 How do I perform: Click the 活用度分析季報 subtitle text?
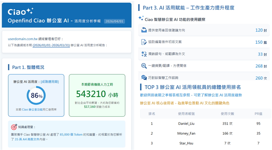(x=87, y=21)
